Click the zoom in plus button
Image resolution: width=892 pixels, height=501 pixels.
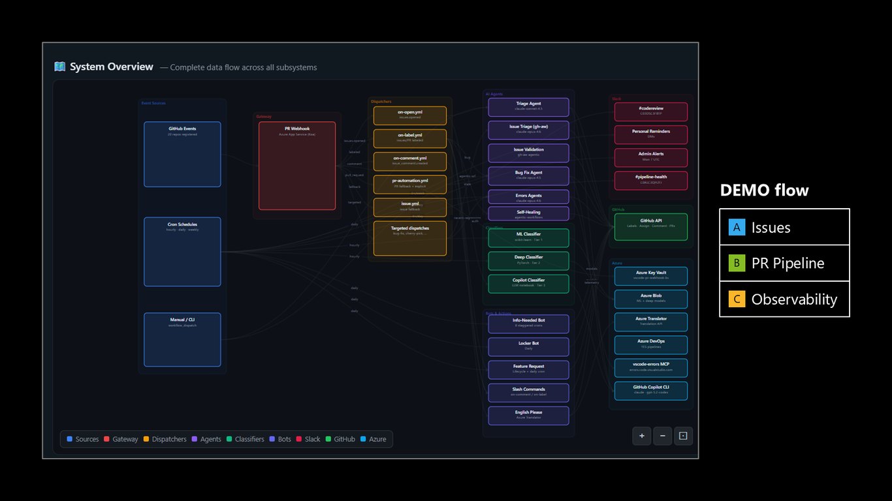(x=641, y=436)
